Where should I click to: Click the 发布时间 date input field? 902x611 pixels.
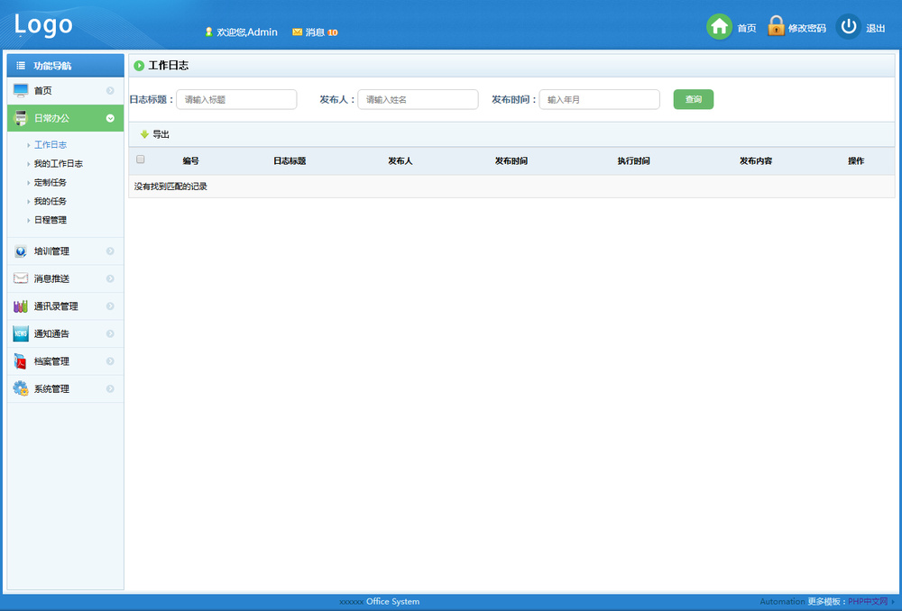599,99
